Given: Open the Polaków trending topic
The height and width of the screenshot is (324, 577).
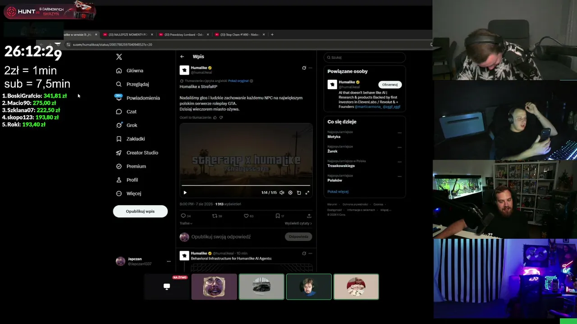Looking at the screenshot, I should tap(334, 180).
